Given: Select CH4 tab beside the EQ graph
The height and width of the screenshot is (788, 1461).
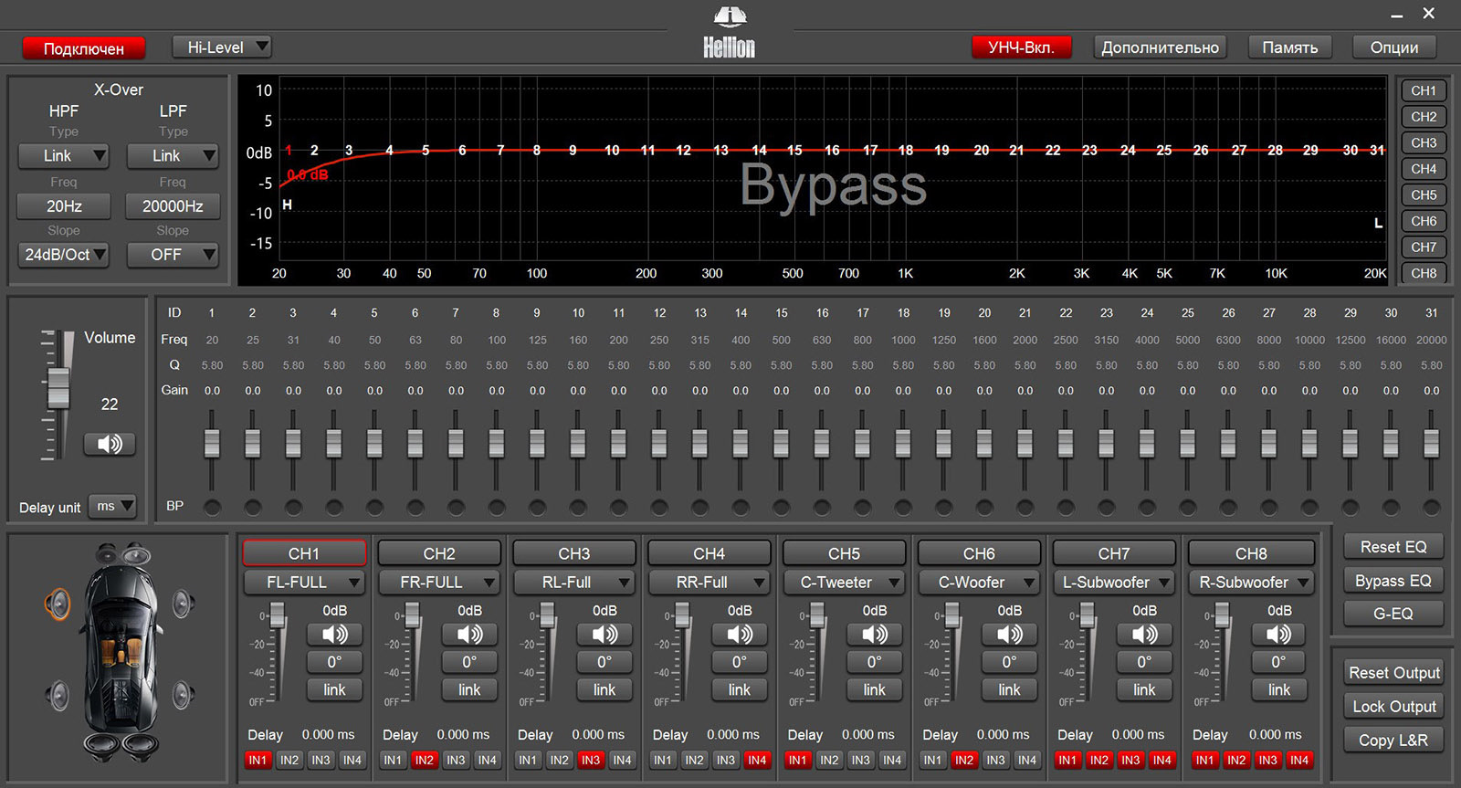Looking at the screenshot, I should (x=1424, y=169).
